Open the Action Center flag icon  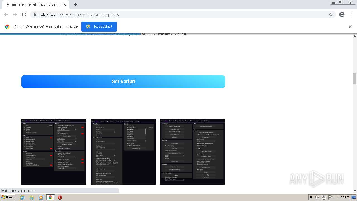pos(331,197)
